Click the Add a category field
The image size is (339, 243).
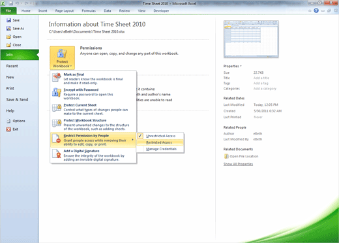[265, 89]
